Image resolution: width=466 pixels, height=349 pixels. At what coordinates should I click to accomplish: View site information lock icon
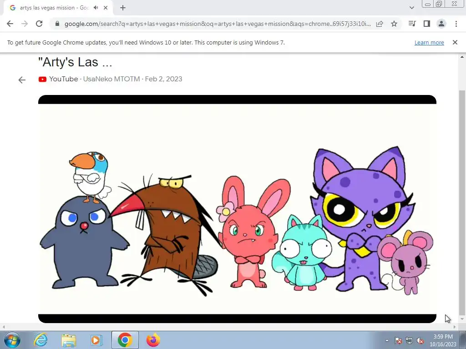58,24
